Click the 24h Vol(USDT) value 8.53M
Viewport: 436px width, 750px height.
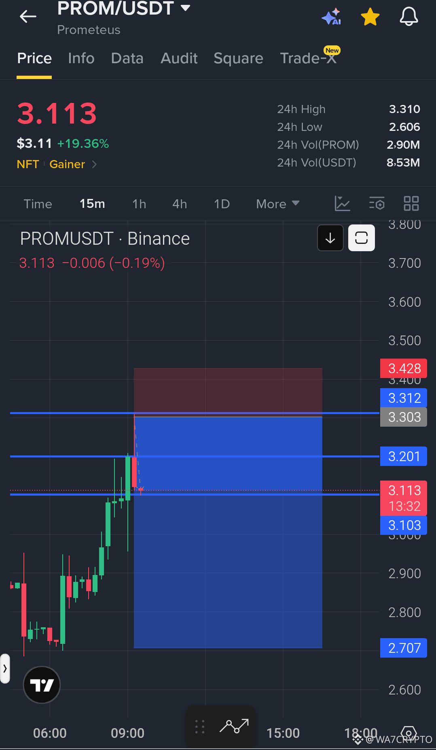(403, 162)
